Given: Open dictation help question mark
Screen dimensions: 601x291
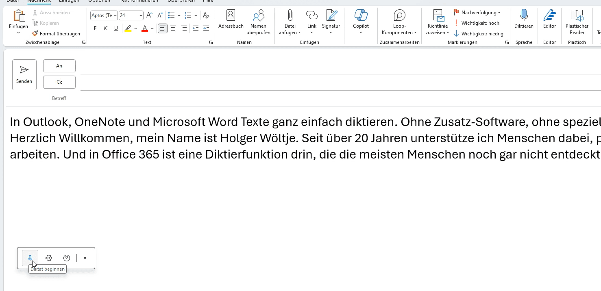Looking at the screenshot, I should click(67, 258).
